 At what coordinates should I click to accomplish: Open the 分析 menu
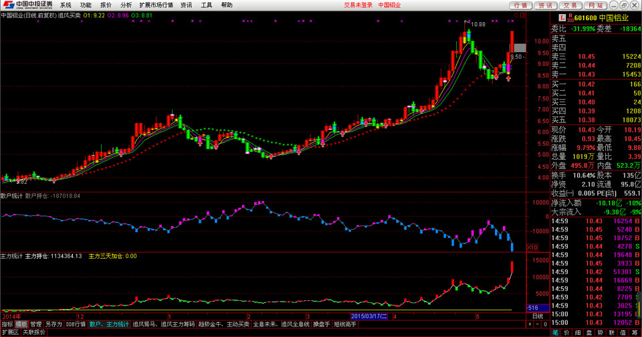point(126,5)
